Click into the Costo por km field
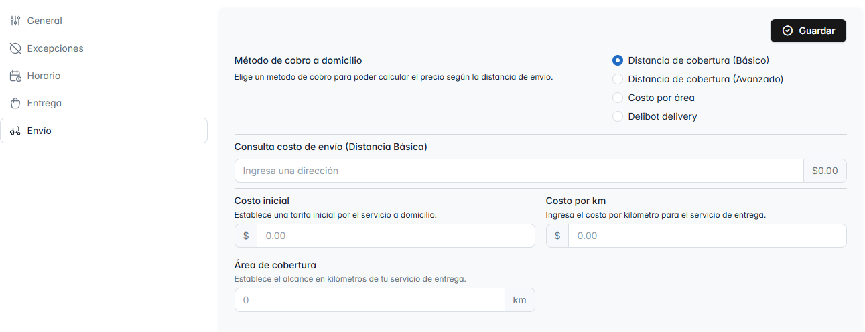Viewport: 865px width, 332px height. 707,236
